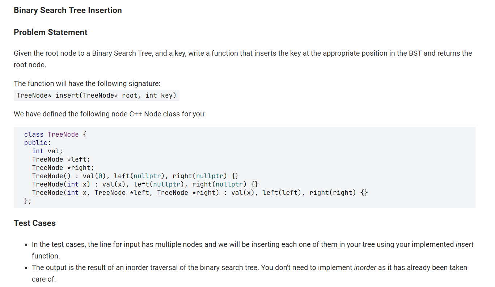Select the "public:" line in the code

coord(37,142)
